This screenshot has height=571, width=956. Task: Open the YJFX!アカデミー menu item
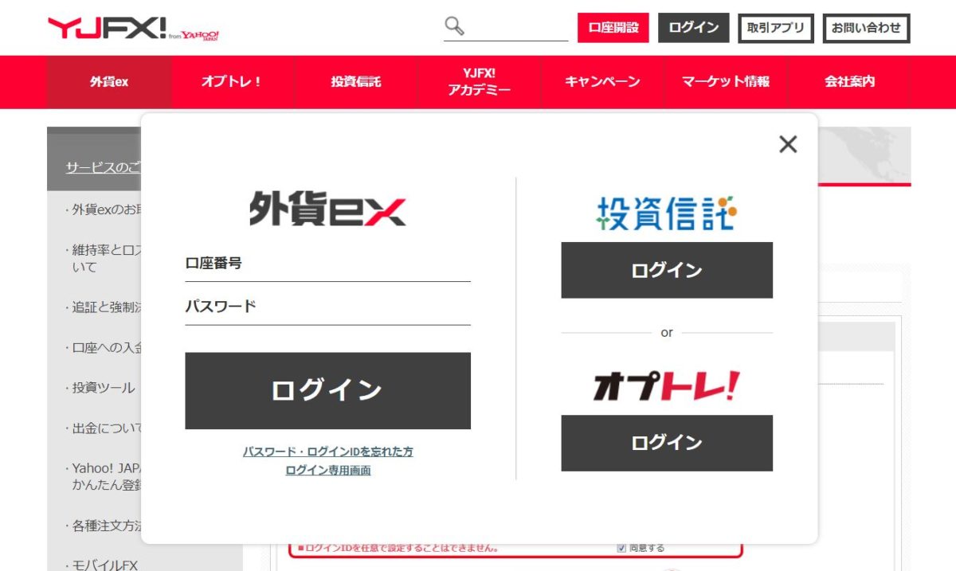(479, 81)
